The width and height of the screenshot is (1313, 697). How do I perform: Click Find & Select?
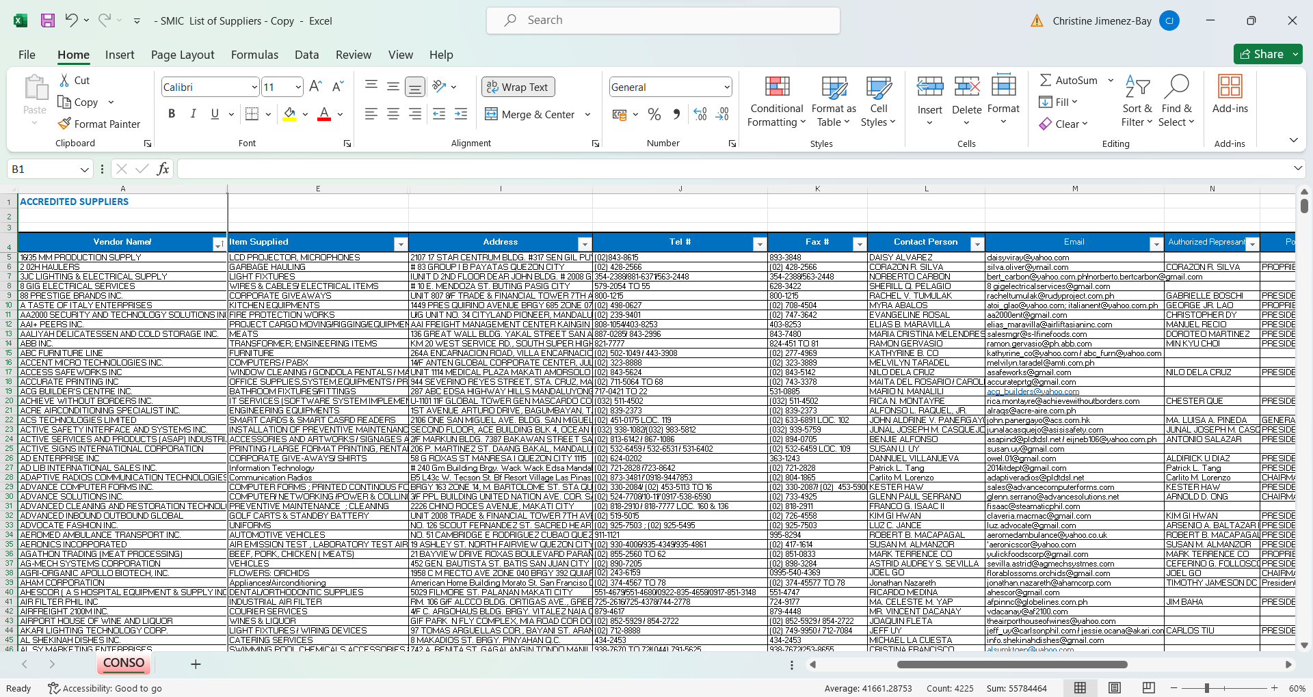point(1176,101)
